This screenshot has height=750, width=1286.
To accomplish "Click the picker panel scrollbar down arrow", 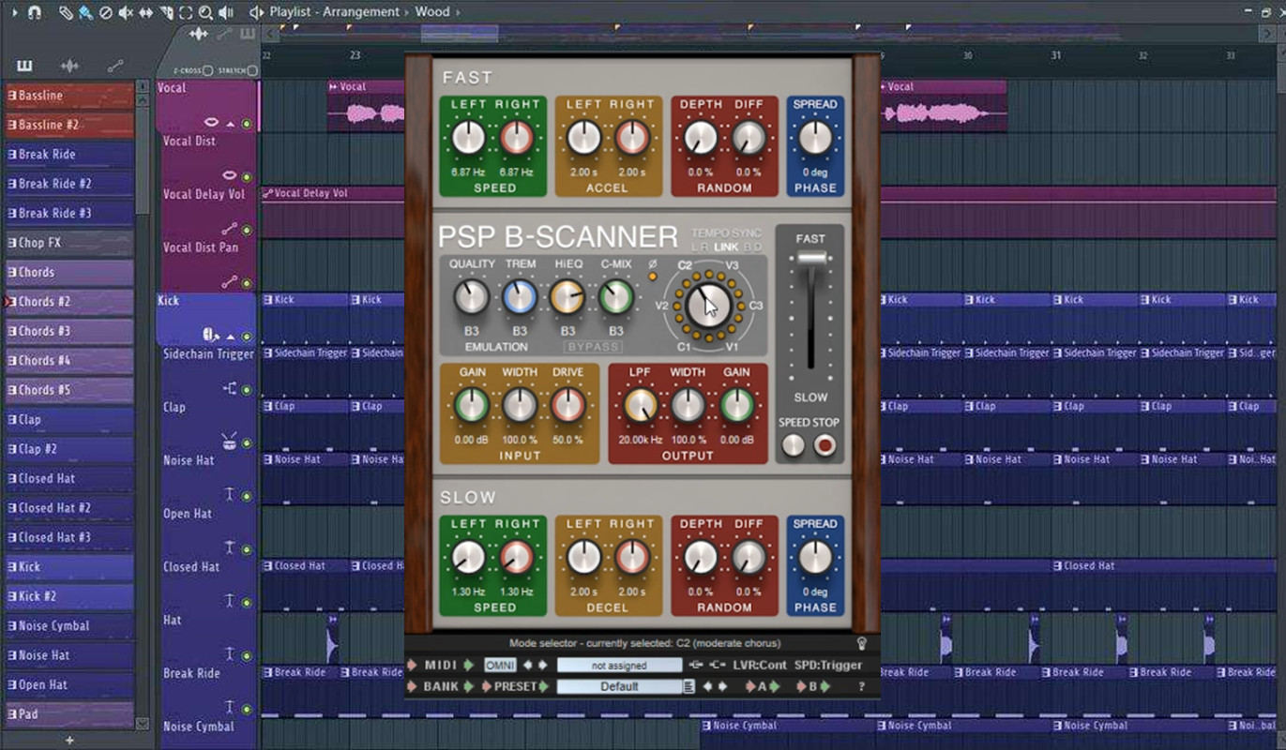I will (143, 724).
